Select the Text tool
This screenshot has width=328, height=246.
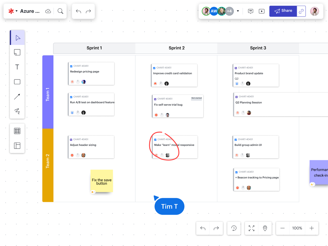pos(17,67)
